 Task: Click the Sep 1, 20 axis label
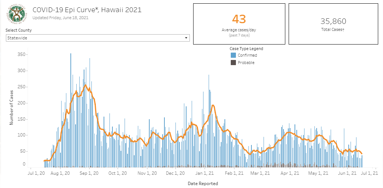90,173
